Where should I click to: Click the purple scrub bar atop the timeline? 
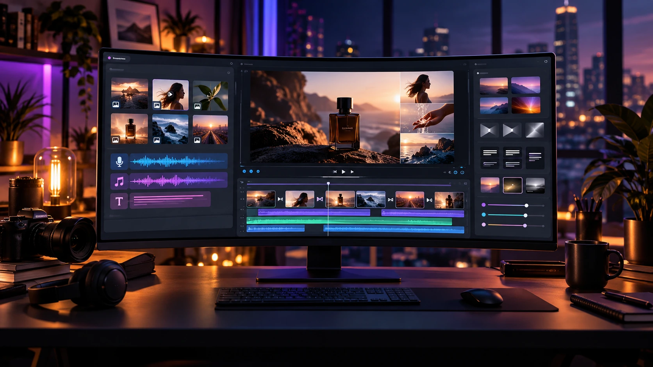click(349, 184)
